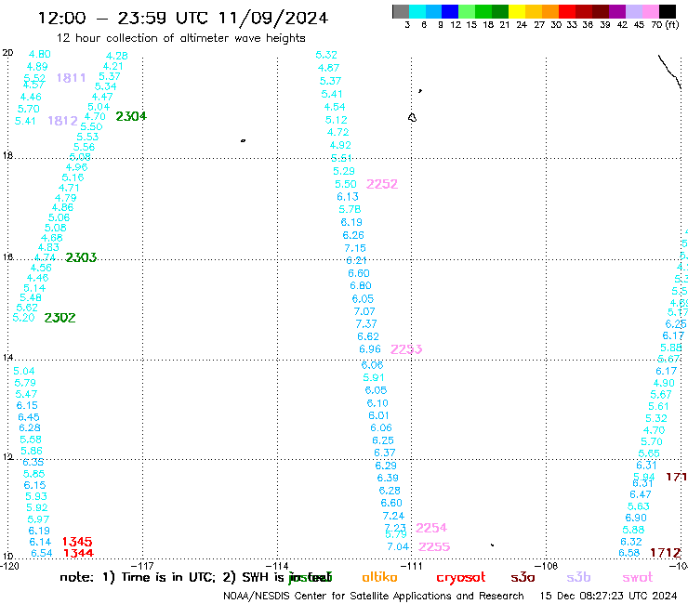Select the swot time label '2255'
Viewport: 688px width, 604px height.
click(434, 547)
